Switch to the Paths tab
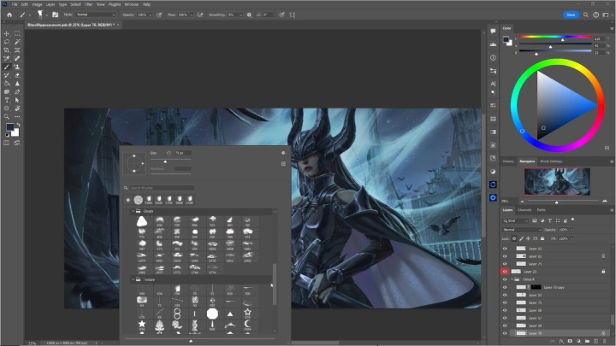The width and height of the screenshot is (616, 346). (542, 210)
